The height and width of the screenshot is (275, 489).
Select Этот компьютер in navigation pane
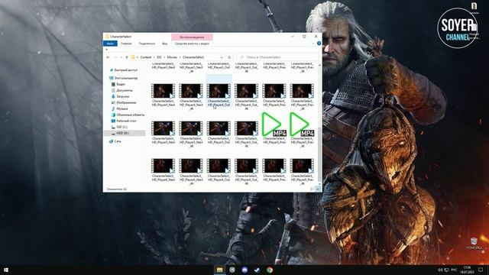(x=123, y=78)
